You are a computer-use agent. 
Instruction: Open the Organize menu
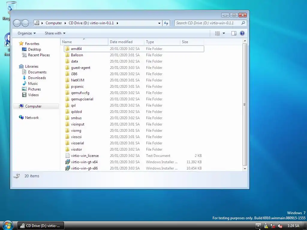tap(27, 33)
